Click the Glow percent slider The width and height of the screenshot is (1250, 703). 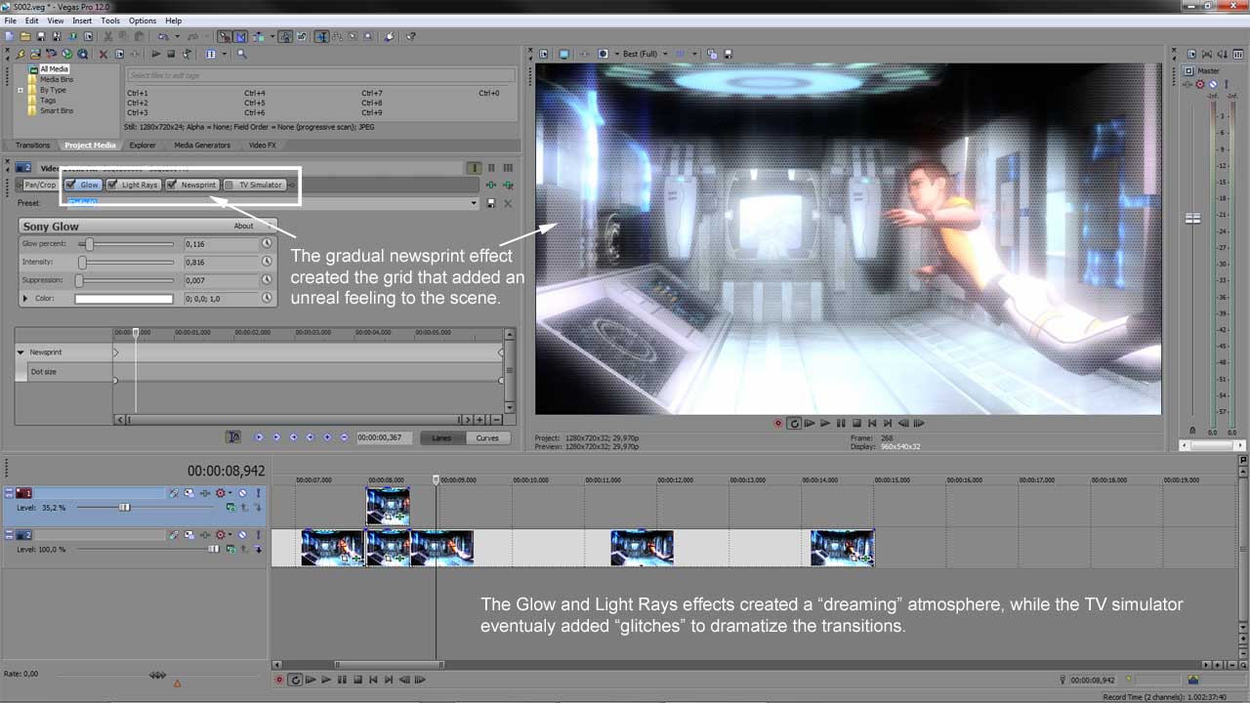pos(126,244)
